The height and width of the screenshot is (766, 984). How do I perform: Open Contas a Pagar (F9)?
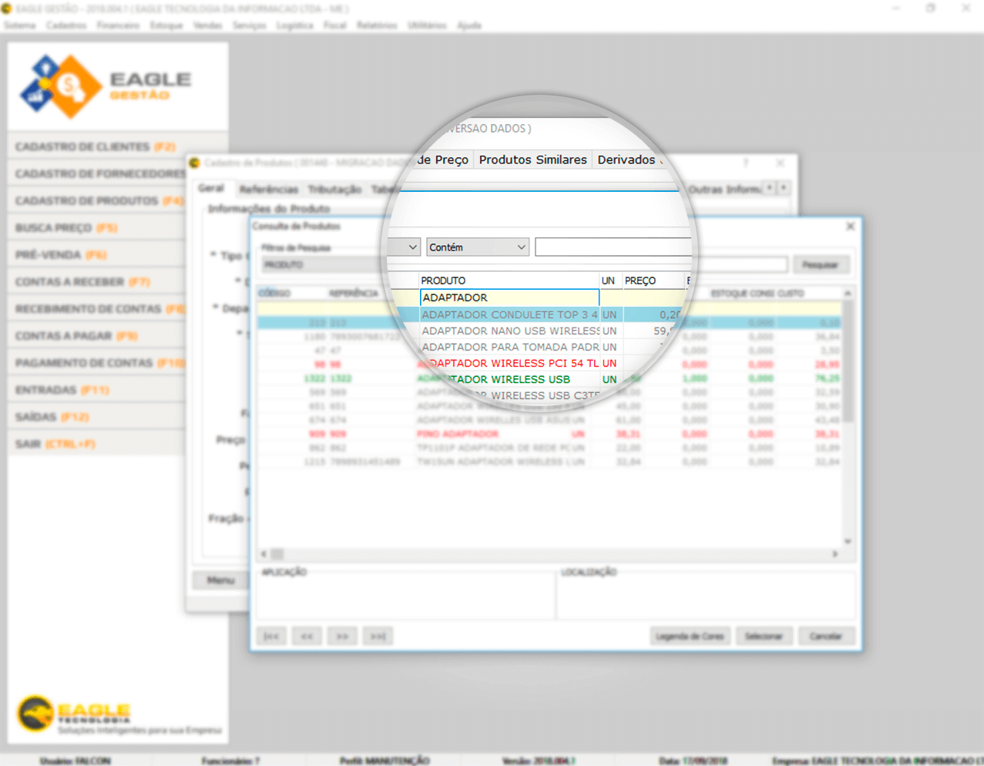tap(96, 335)
